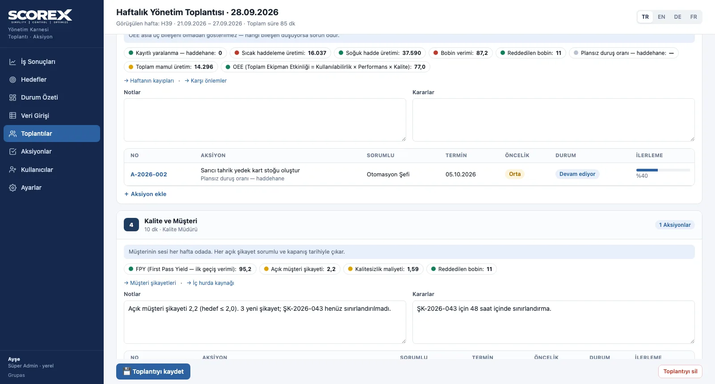Switch language to FR

point(694,17)
